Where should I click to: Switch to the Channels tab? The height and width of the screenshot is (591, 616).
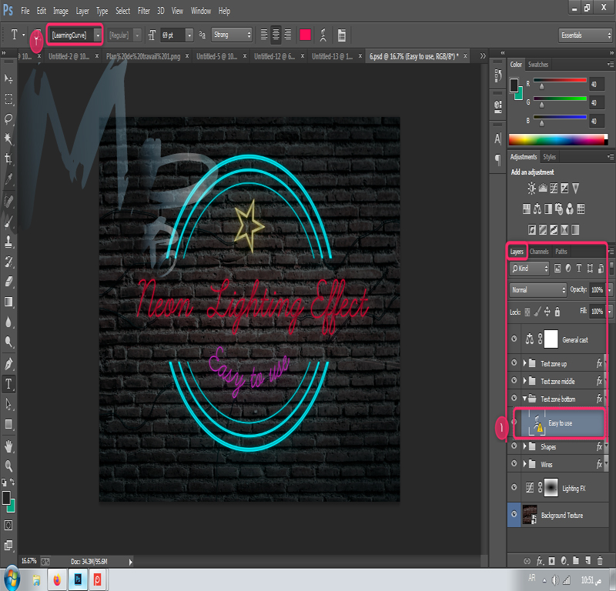pyautogui.click(x=538, y=252)
